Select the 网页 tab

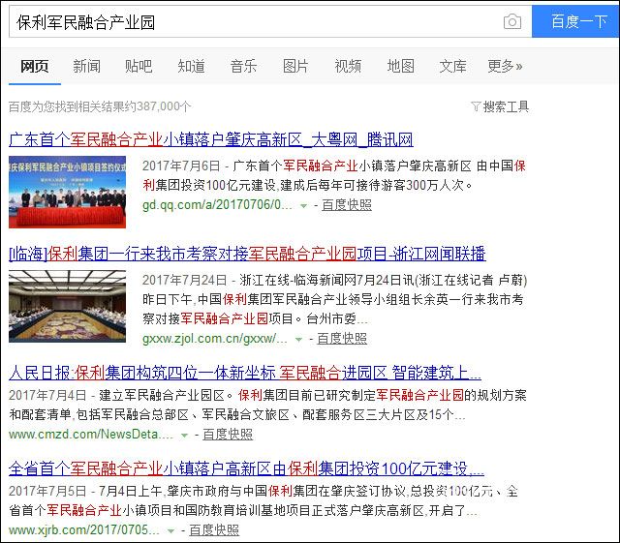[35, 66]
